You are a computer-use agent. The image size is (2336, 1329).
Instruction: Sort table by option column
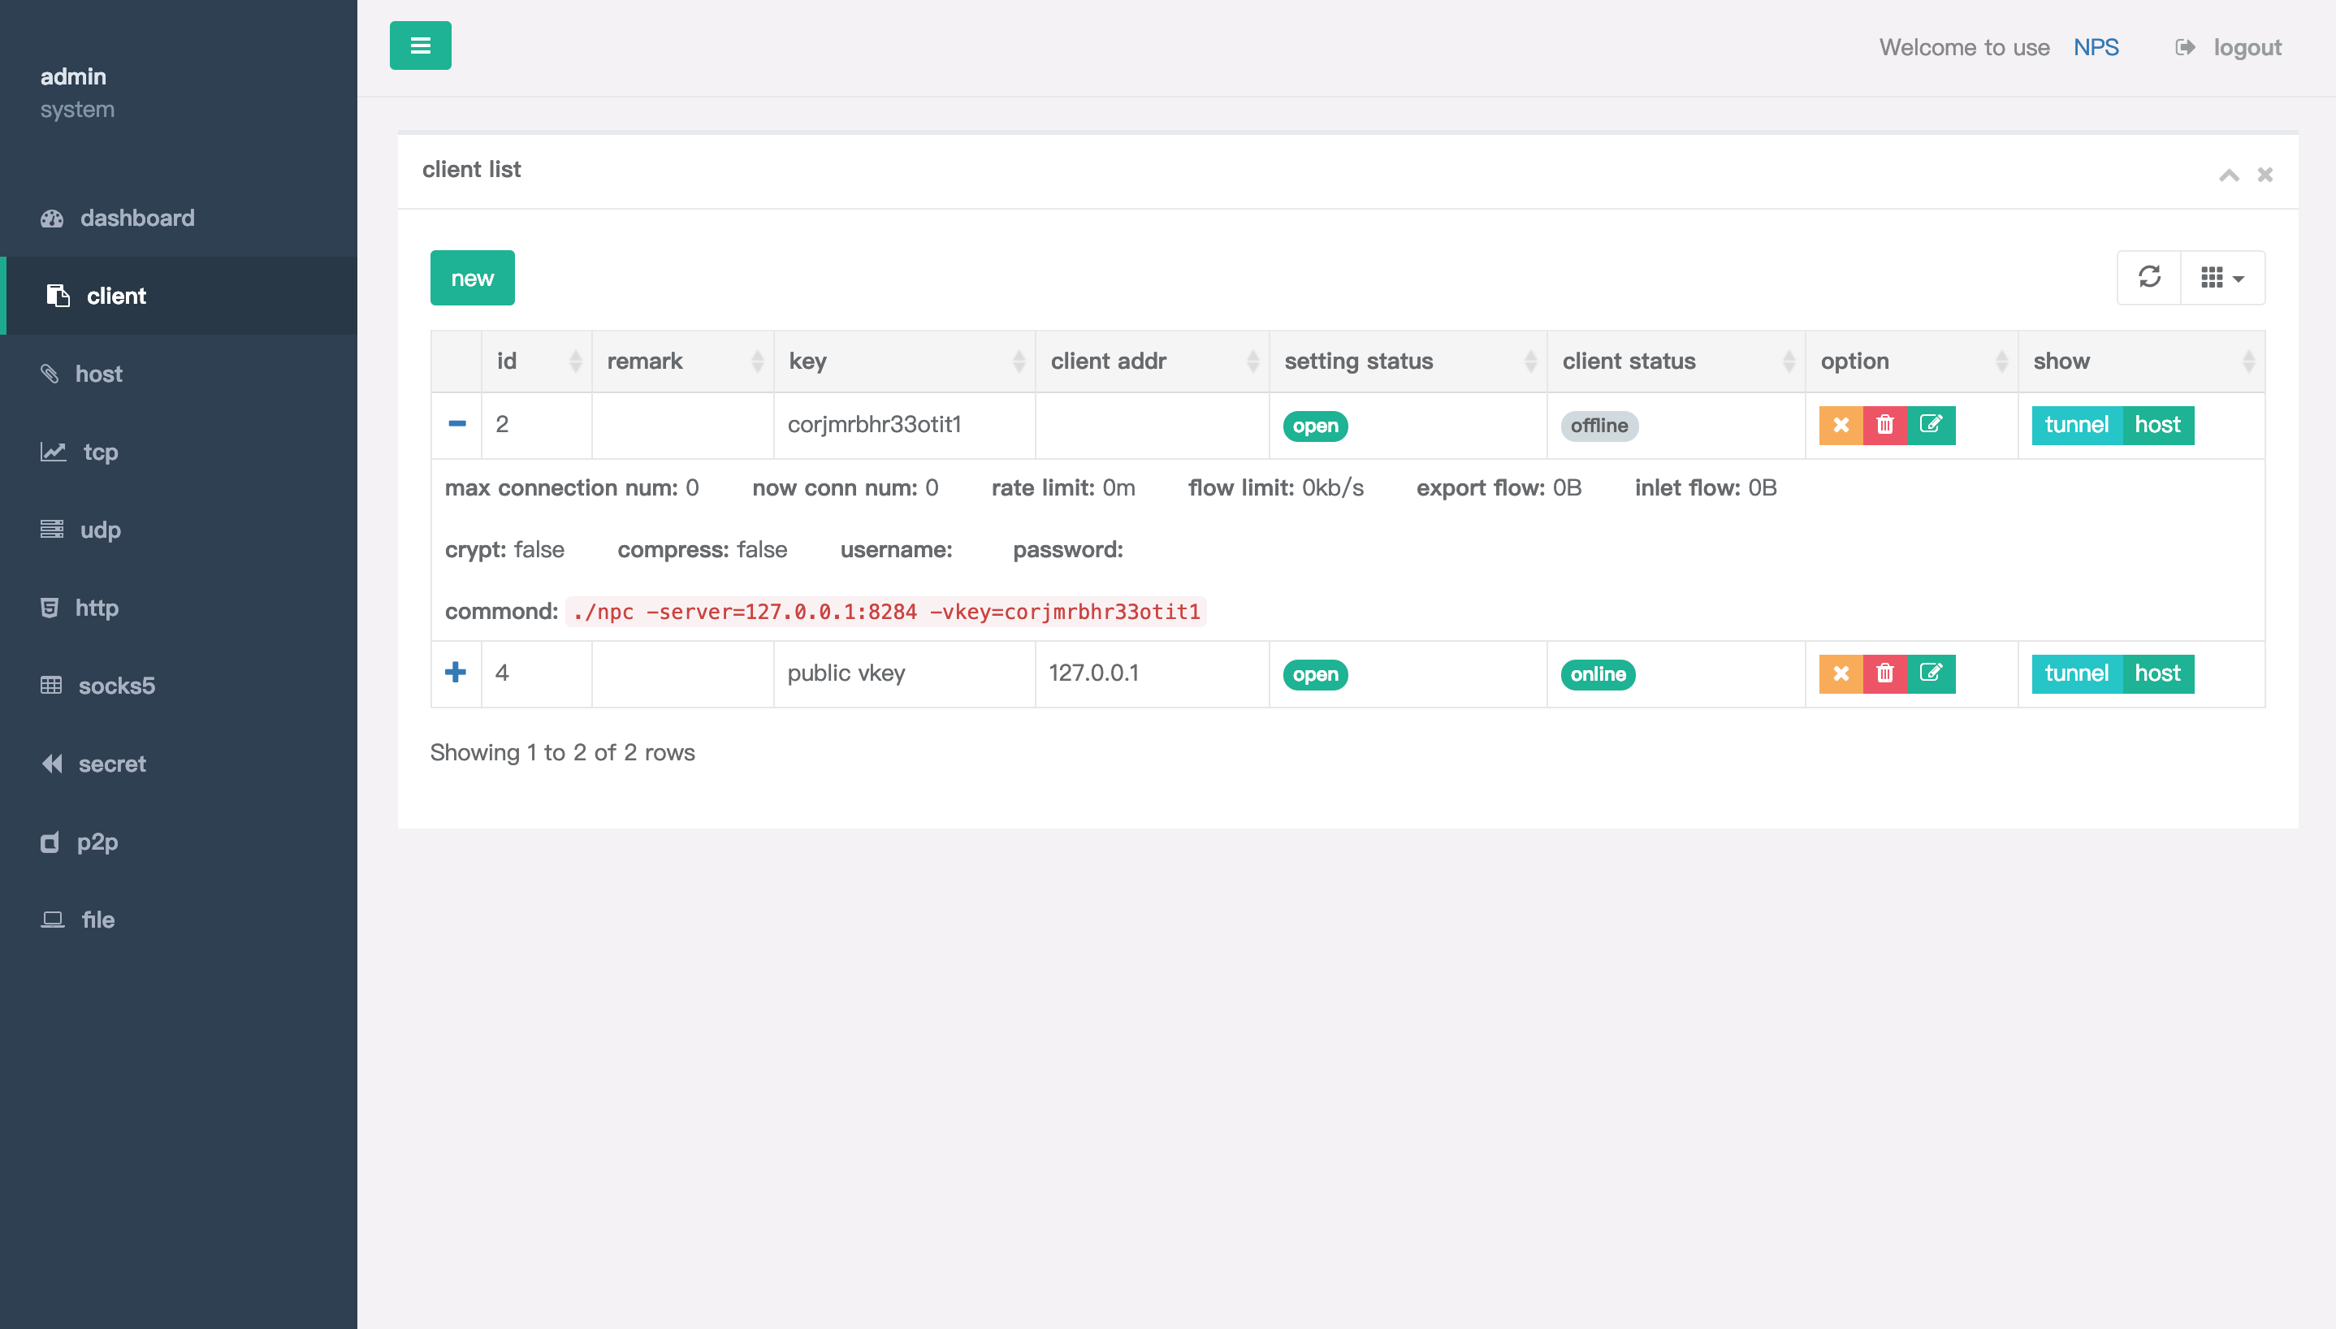point(1912,361)
